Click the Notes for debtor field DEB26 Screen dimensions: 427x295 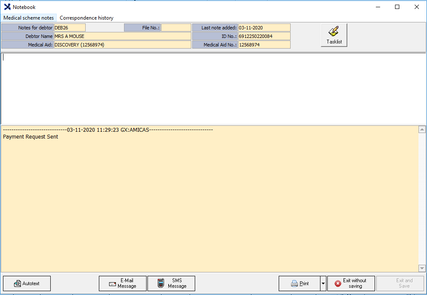tap(70, 28)
